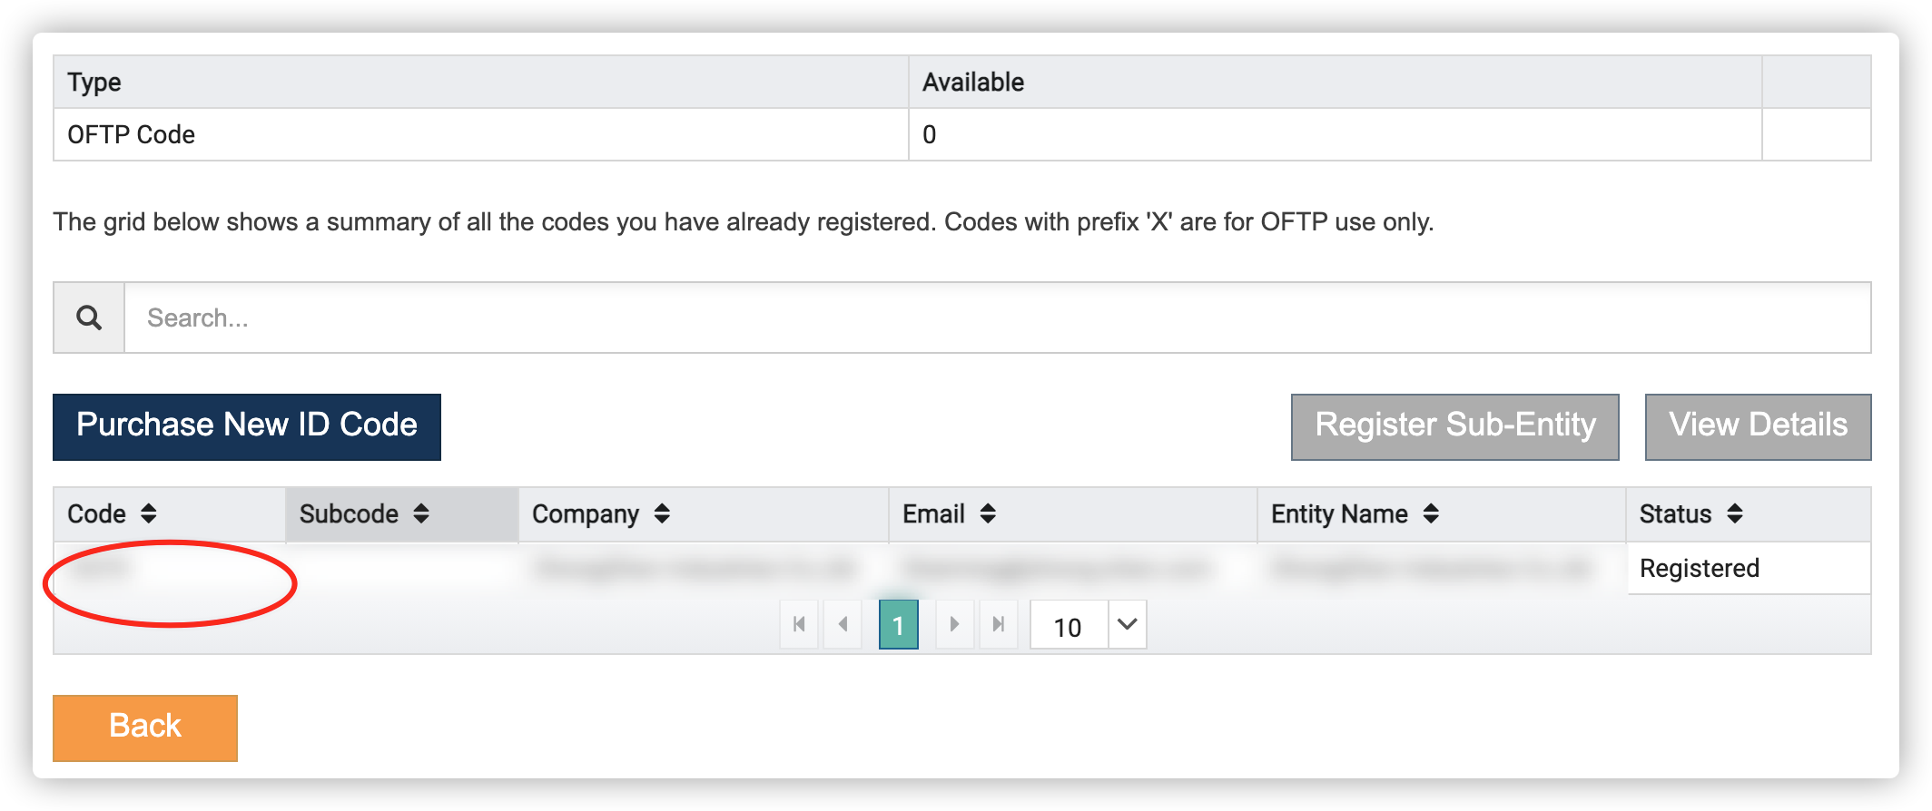Select the Registered status row

pyautogui.click(x=962, y=568)
